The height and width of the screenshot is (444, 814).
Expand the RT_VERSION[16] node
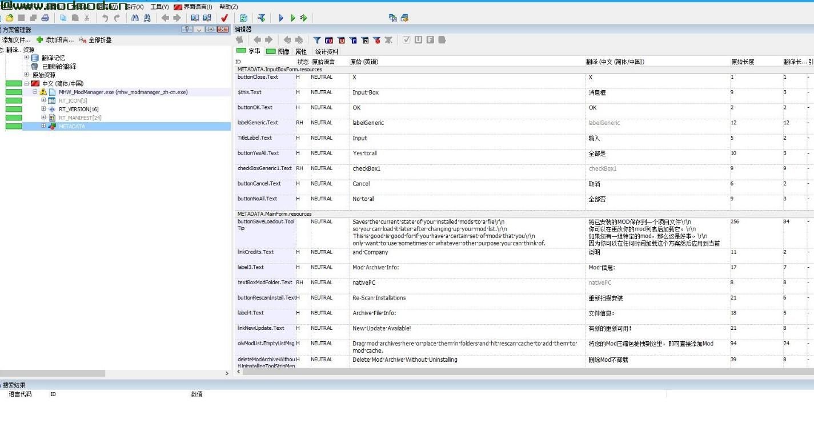pos(43,109)
